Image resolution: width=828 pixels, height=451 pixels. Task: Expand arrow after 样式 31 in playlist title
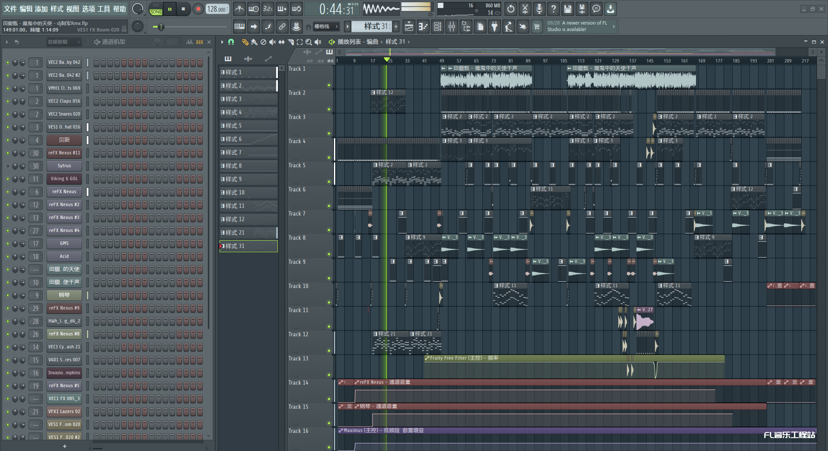pos(409,42)
